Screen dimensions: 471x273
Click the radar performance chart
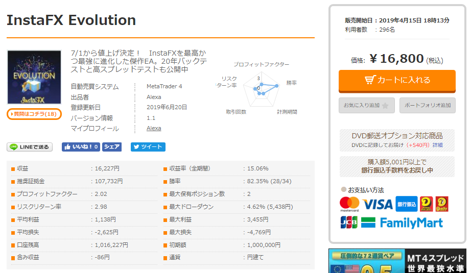261,89
